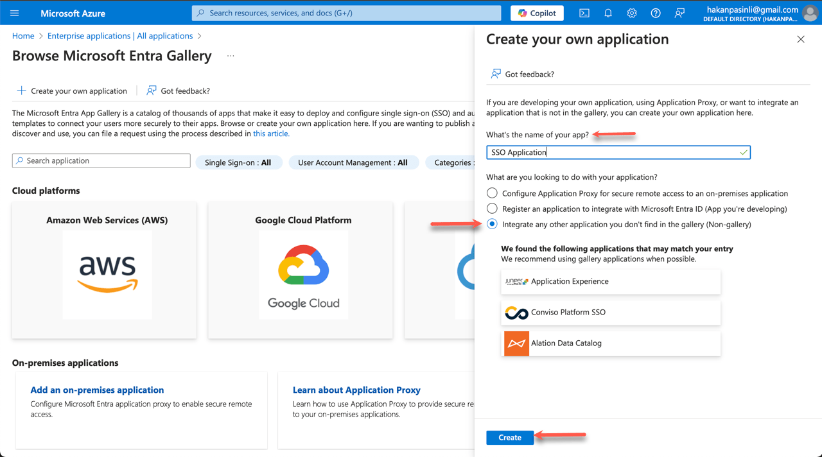Open the portal hamburger menu
Screen dimensions: 822x457
coord(14,13)
